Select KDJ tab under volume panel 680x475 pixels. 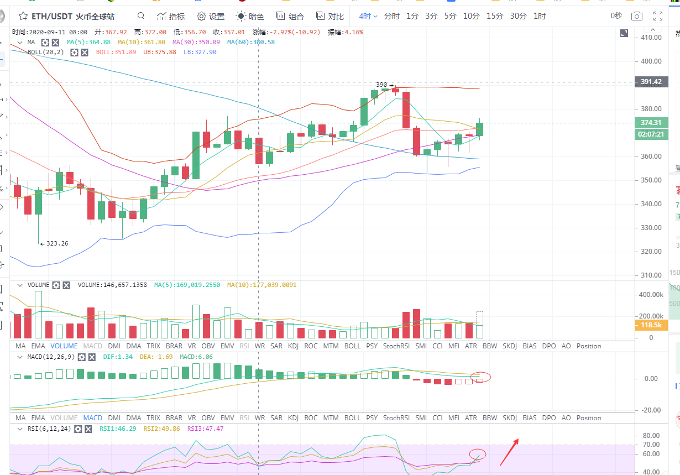(x=293, y=346)
